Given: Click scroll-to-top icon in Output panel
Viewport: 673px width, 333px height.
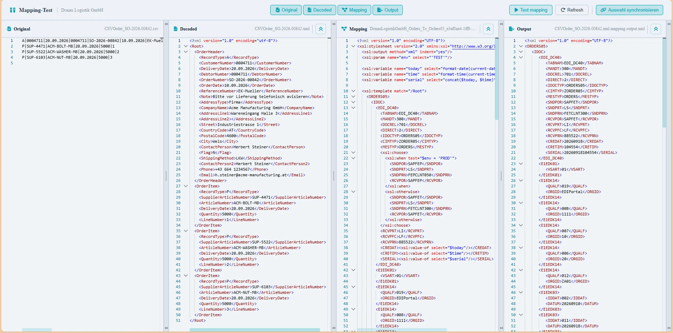Looking at the screenshot, I should 656,29.
